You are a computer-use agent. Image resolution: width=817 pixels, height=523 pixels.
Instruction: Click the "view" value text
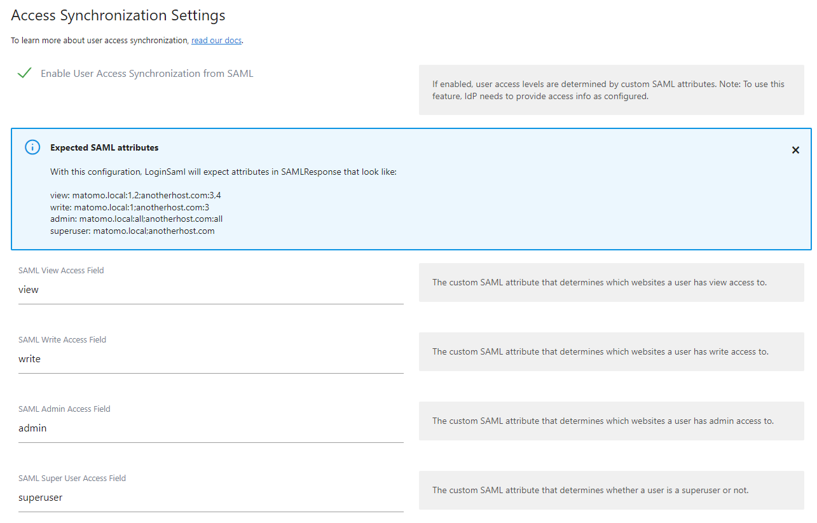click(x=28, y=289)
